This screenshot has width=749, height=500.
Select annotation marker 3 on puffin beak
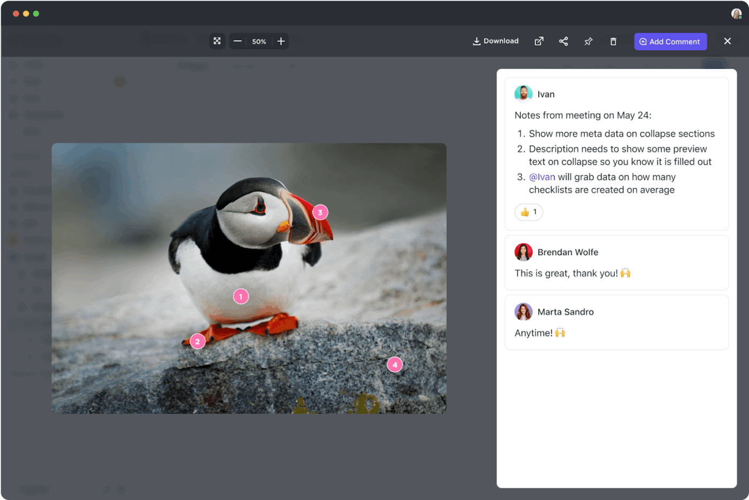pos(320,212)
